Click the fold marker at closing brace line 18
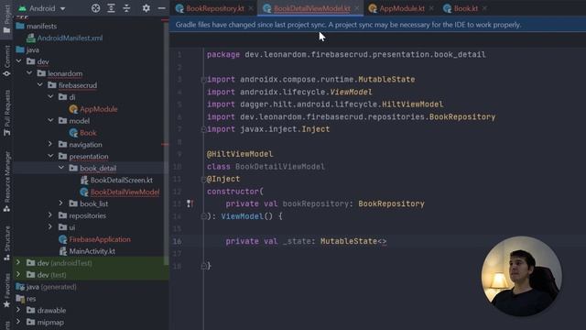The width and height of the screenshot is (586, 330). (203, 266)
